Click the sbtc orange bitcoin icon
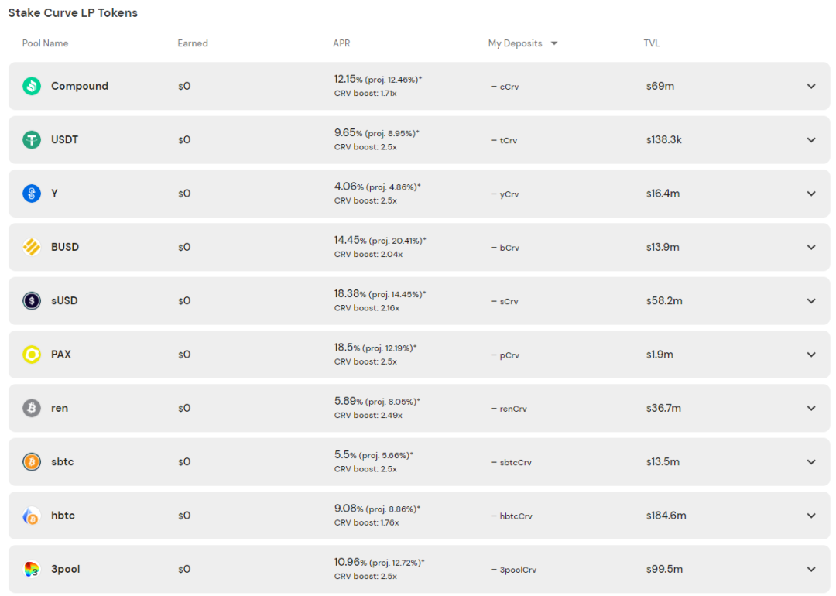Image resolution: width=836 pixels, height=596 pixels. point(32,461)
